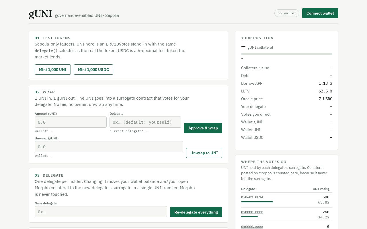Click the Connect wallet button
Screen dimensions: 367x229
pos(320,13)
